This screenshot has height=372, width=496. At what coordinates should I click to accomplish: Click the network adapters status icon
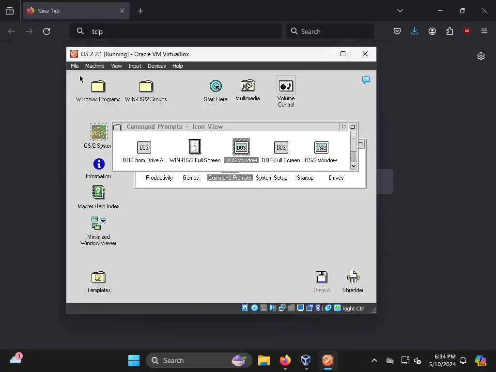tap(282, 308)
